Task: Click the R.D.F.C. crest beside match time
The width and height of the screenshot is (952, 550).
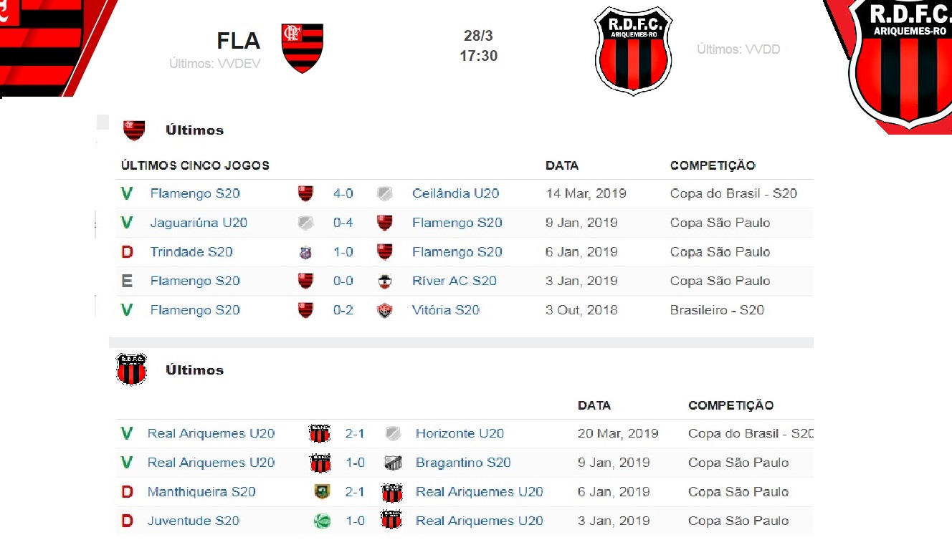Action: [633, 51]
